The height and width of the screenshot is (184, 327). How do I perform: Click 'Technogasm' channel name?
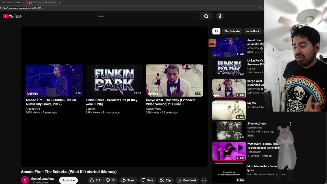254,152
